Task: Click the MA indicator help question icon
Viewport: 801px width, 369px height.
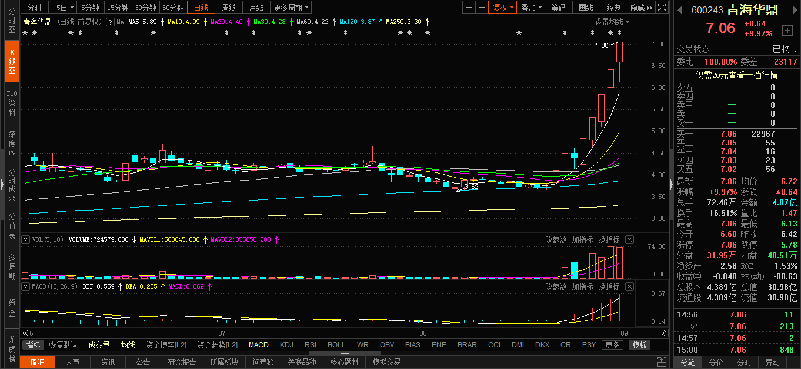Action: (x=110, y=22)
